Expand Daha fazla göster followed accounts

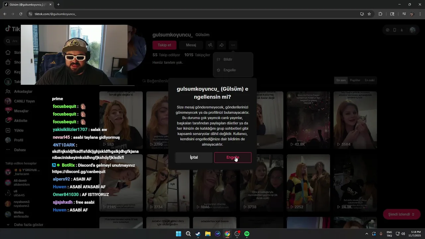point(25,225)
